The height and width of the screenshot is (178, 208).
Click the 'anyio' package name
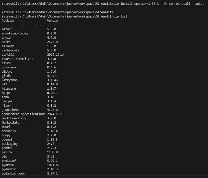click(6, 38)
